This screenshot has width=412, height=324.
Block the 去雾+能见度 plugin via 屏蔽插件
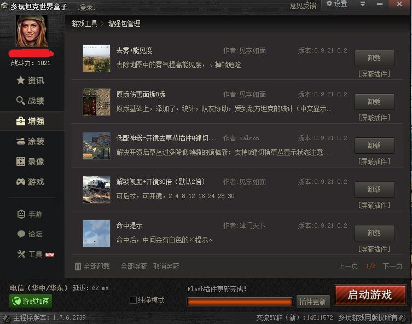tap(374, 74)
